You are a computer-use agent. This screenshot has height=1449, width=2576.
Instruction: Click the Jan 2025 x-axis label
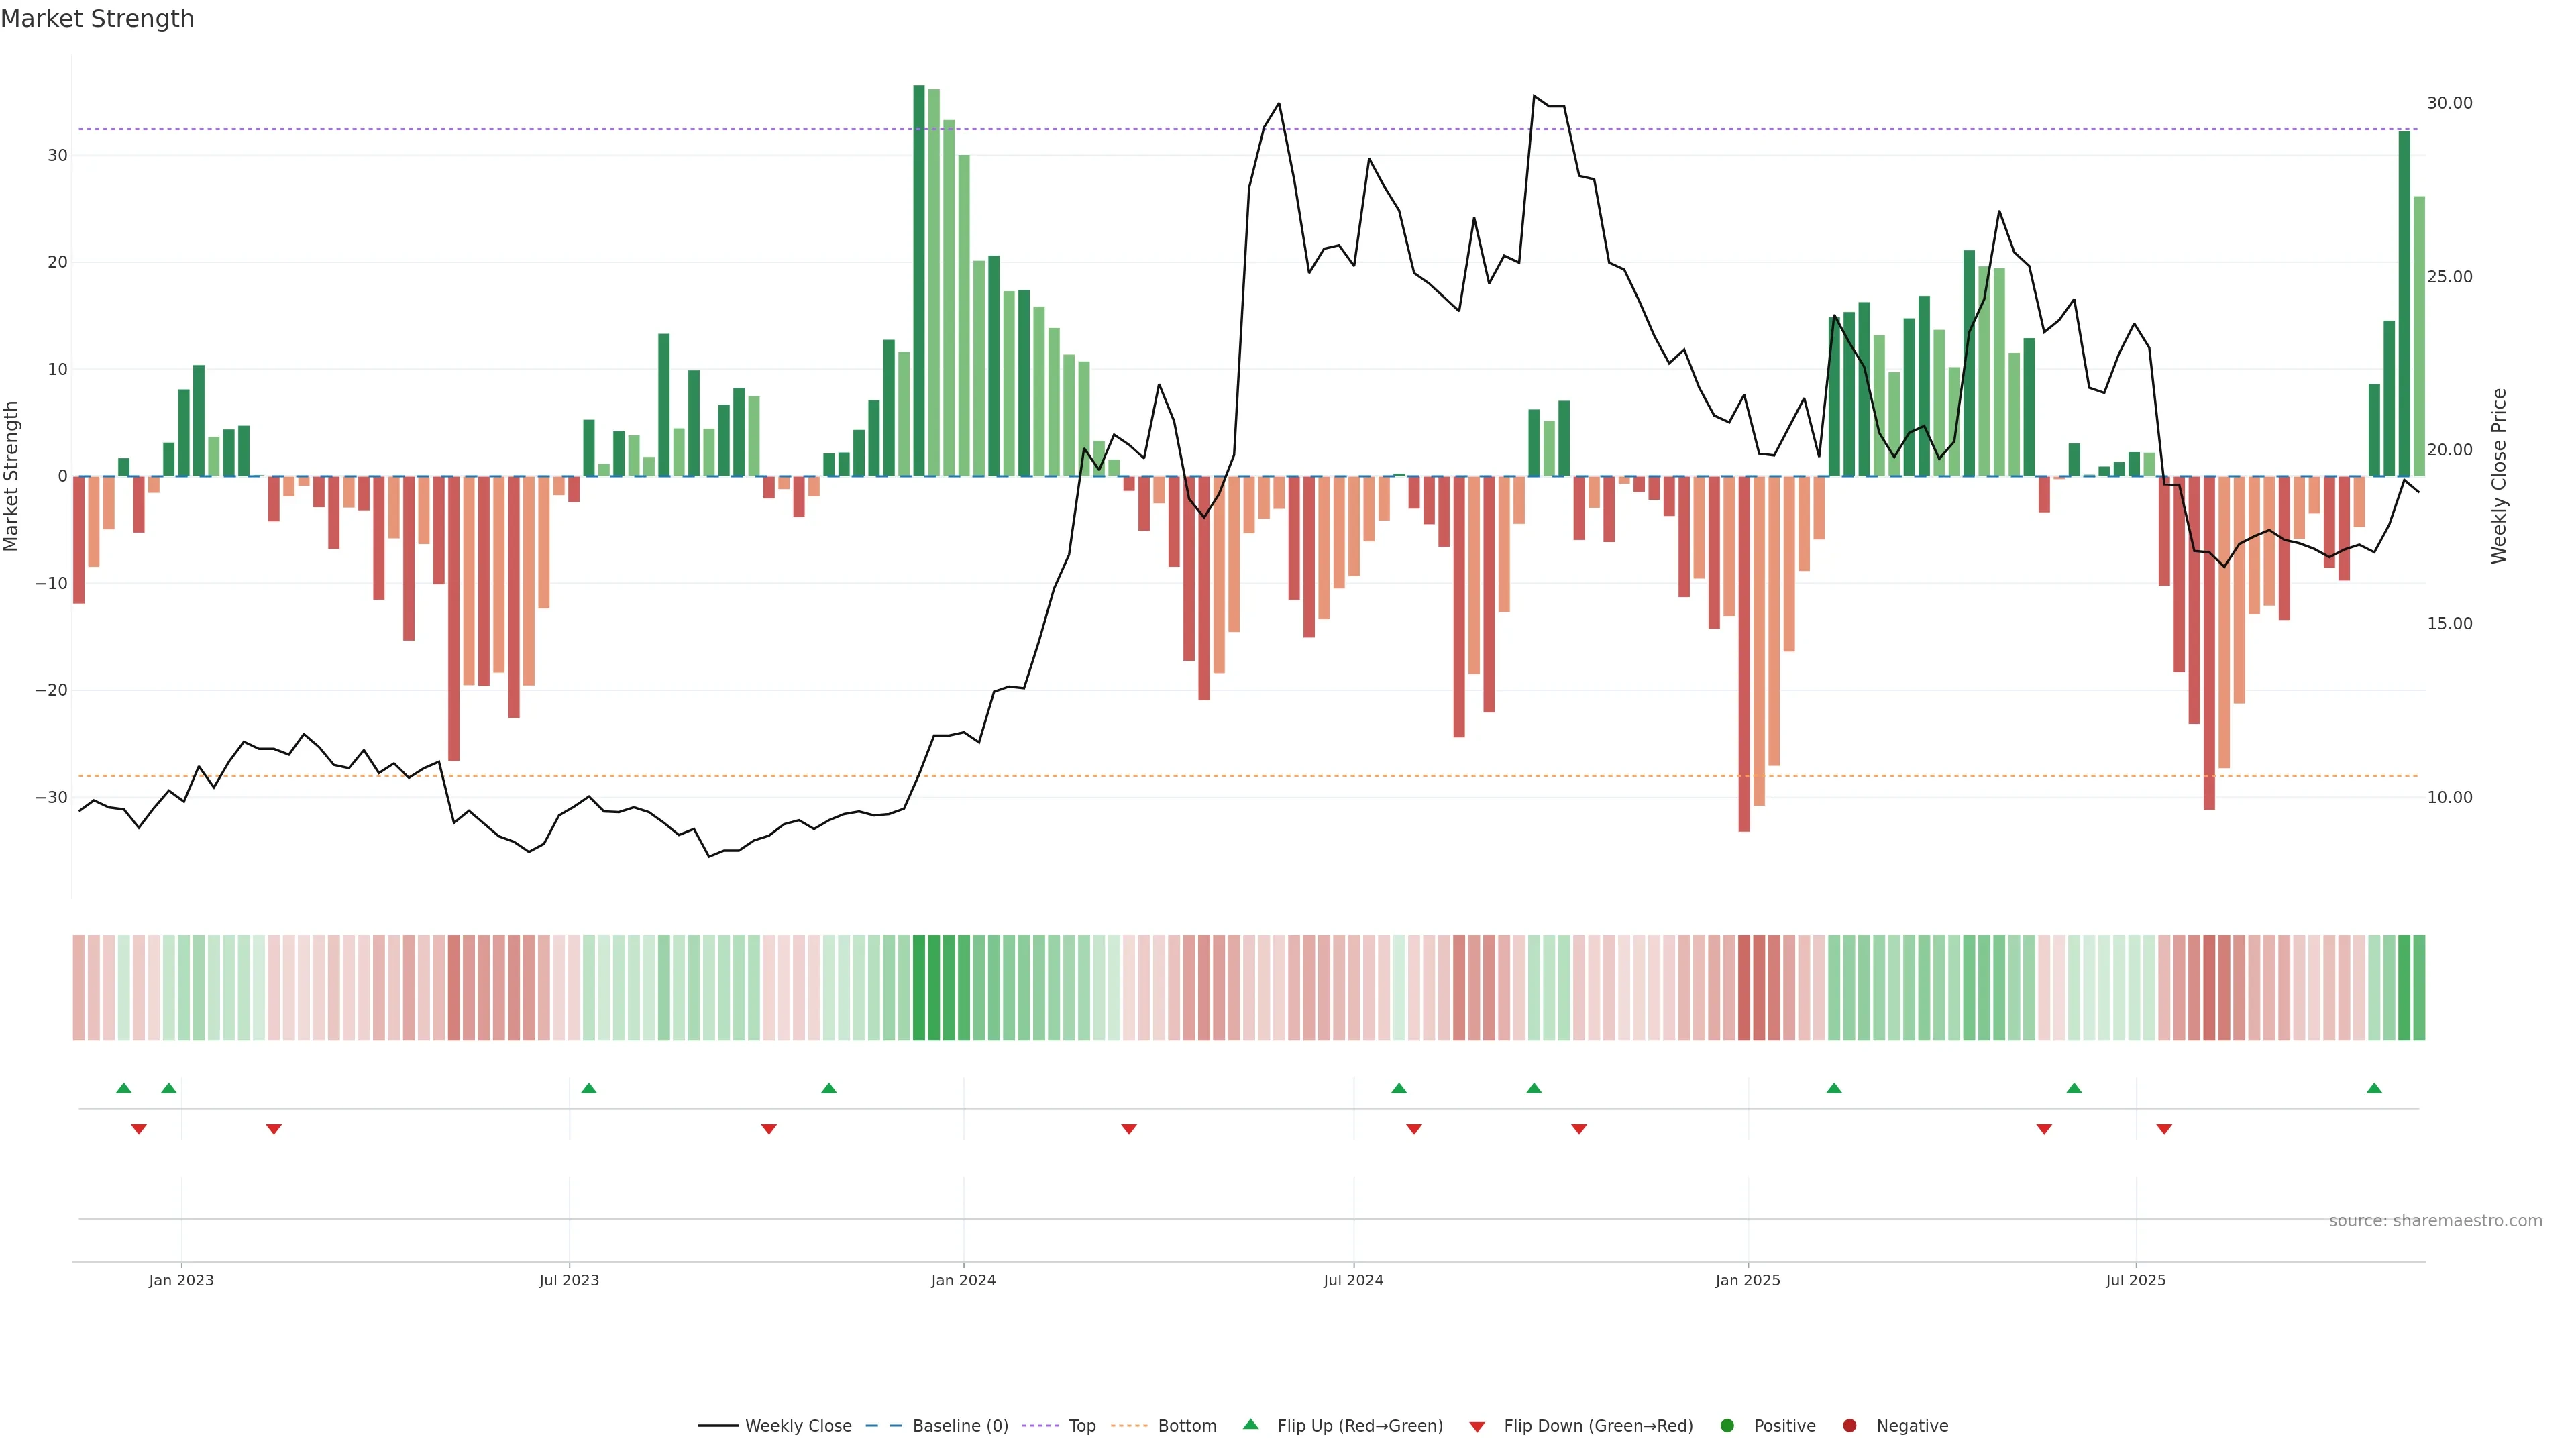(x=1747, y=1280)
